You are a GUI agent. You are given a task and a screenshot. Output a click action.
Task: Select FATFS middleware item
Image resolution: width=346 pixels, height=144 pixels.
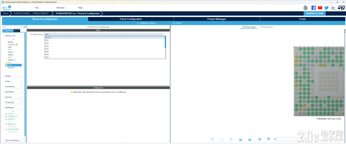point(10,114)
